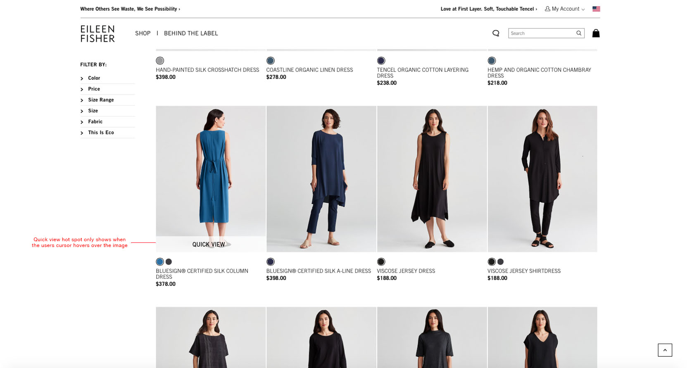Image resolution: width=687 pixels, height=368 pixels.
Task: Click the US flag country icon
Action: [x=596, y=9]
